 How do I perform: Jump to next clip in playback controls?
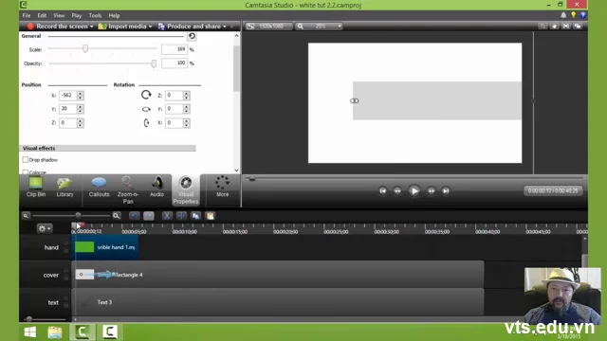point(446,190)
